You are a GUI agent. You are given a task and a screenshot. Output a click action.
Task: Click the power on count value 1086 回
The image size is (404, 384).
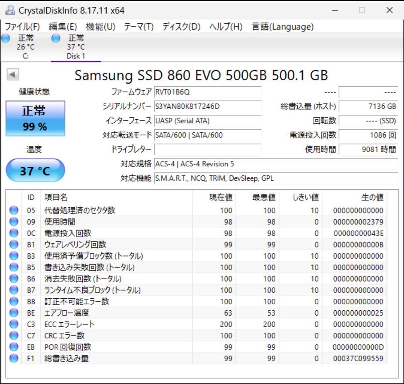click(x=368, y=135)
